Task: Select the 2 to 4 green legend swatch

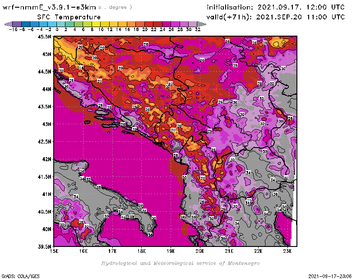Action: tap(70, 24)
